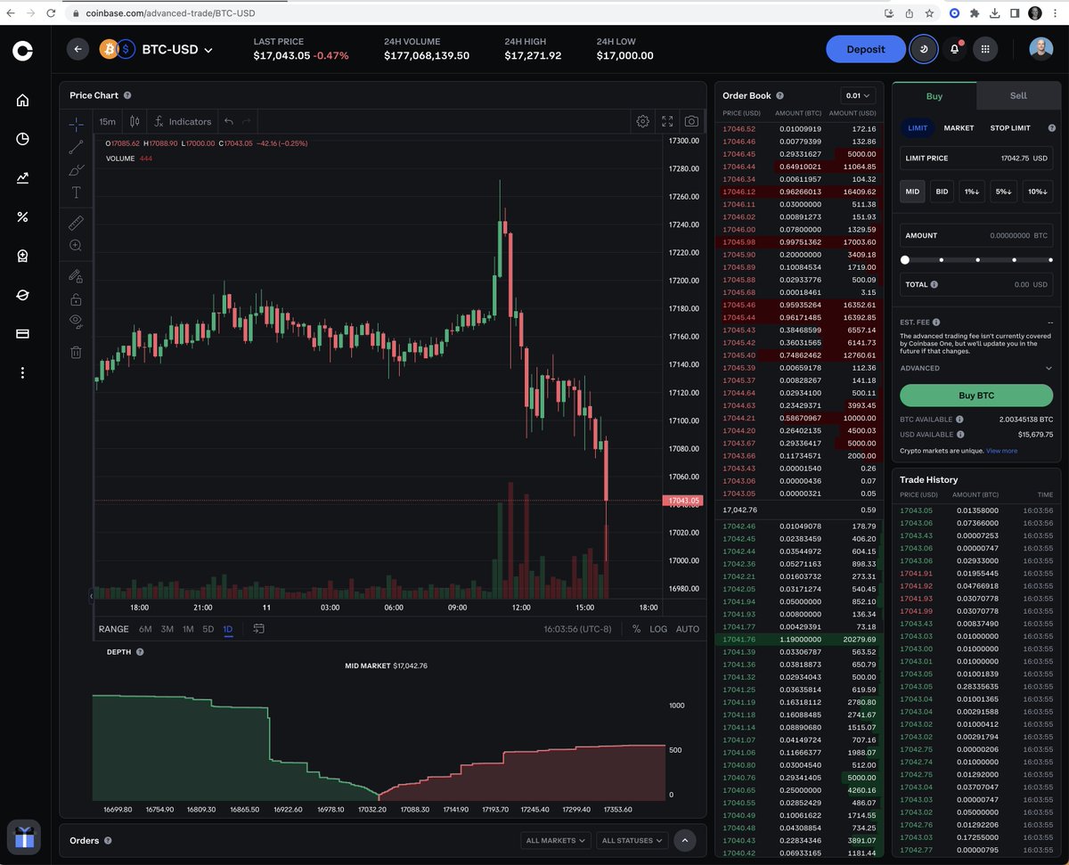Image resolution: width=1069 pixels, height=865 pixels.
Task: Expand the chart to fullscreen
Action: pos(667,121)
